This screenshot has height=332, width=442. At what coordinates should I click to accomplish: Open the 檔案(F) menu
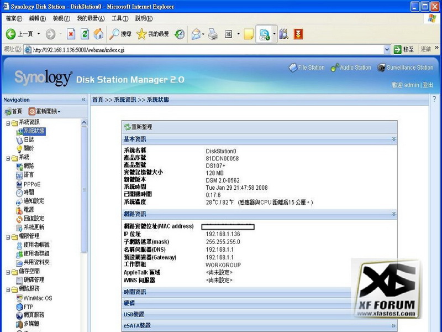[x=14, y=19]
